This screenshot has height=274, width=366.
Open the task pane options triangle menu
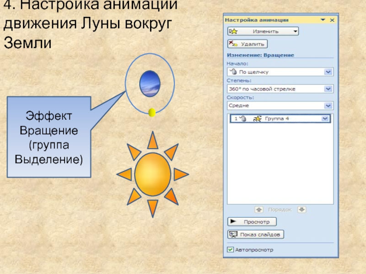[x=323, y=20]
